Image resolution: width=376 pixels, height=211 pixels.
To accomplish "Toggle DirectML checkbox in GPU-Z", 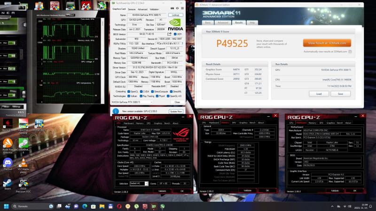I will click(x=171, y=91).
